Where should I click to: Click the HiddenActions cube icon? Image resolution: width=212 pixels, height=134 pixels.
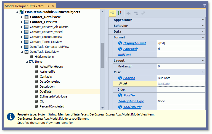pos(31,57)
